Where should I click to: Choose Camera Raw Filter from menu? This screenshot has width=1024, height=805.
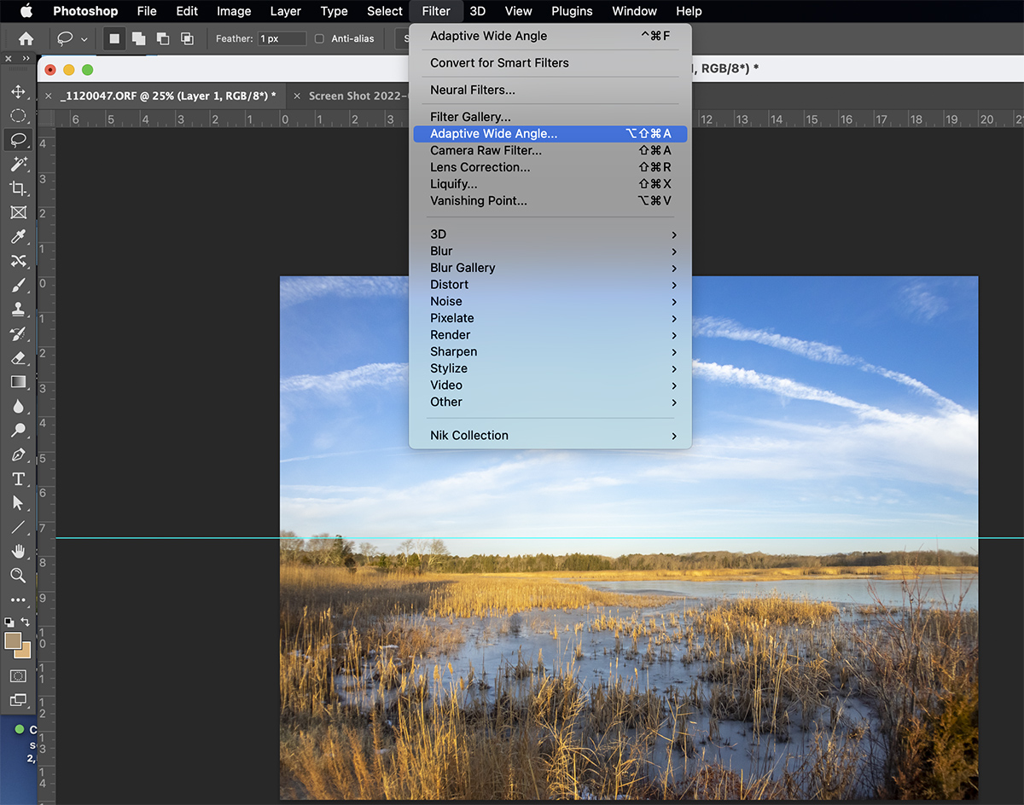[x=486, y=151]
